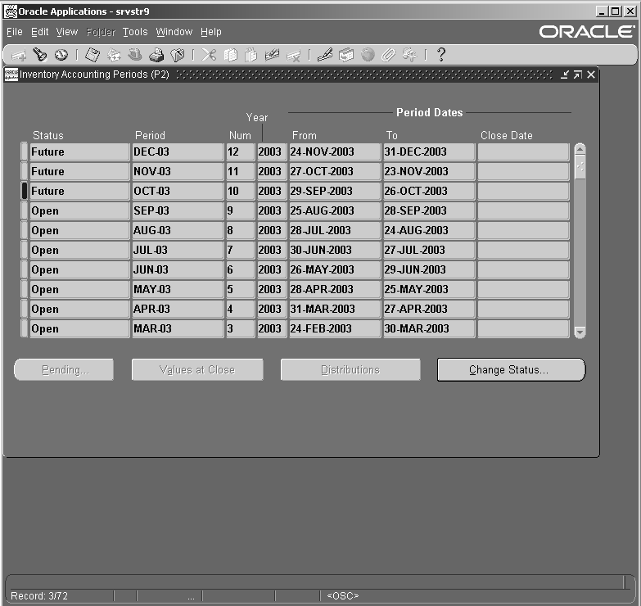Click the Zoom toolbar icon
Viewport: 641px width, 606px height.
346,54
